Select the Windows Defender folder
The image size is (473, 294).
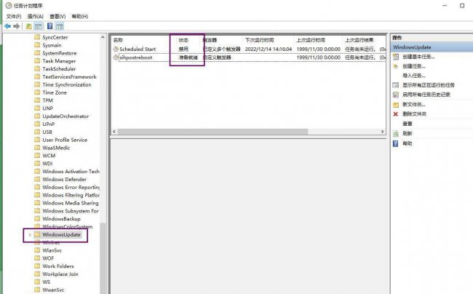pos(65,179)
